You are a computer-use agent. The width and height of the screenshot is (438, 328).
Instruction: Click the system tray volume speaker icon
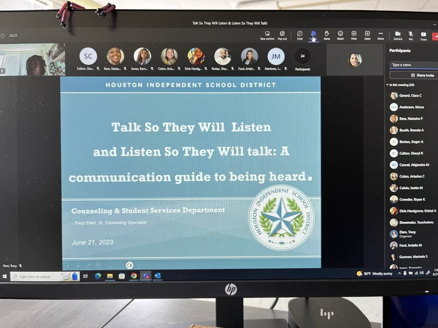[421, 273]
